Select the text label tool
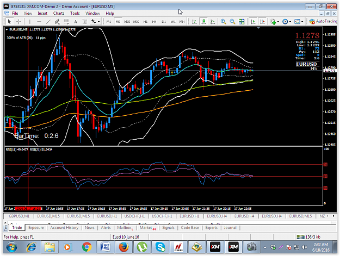 pos(85,21)
